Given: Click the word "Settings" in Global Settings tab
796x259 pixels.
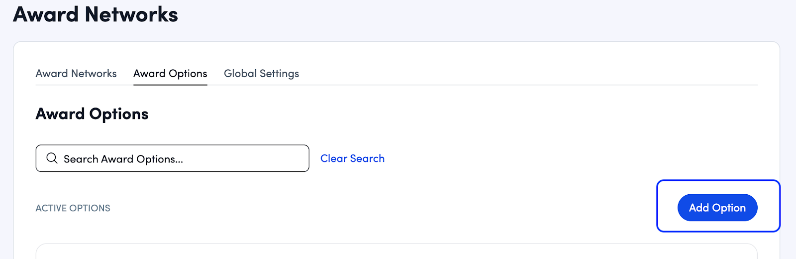Looking at the screenshot, I should click(x=279, y=74).
